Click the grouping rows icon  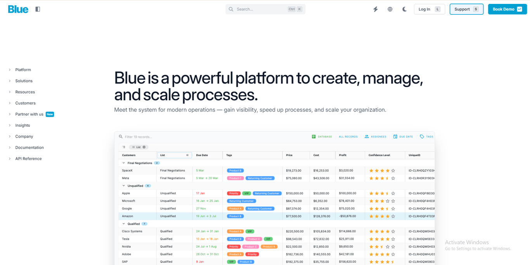pos(124,147)
